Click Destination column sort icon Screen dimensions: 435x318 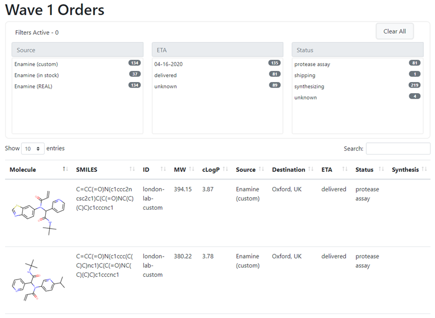(x=311, y=170)
